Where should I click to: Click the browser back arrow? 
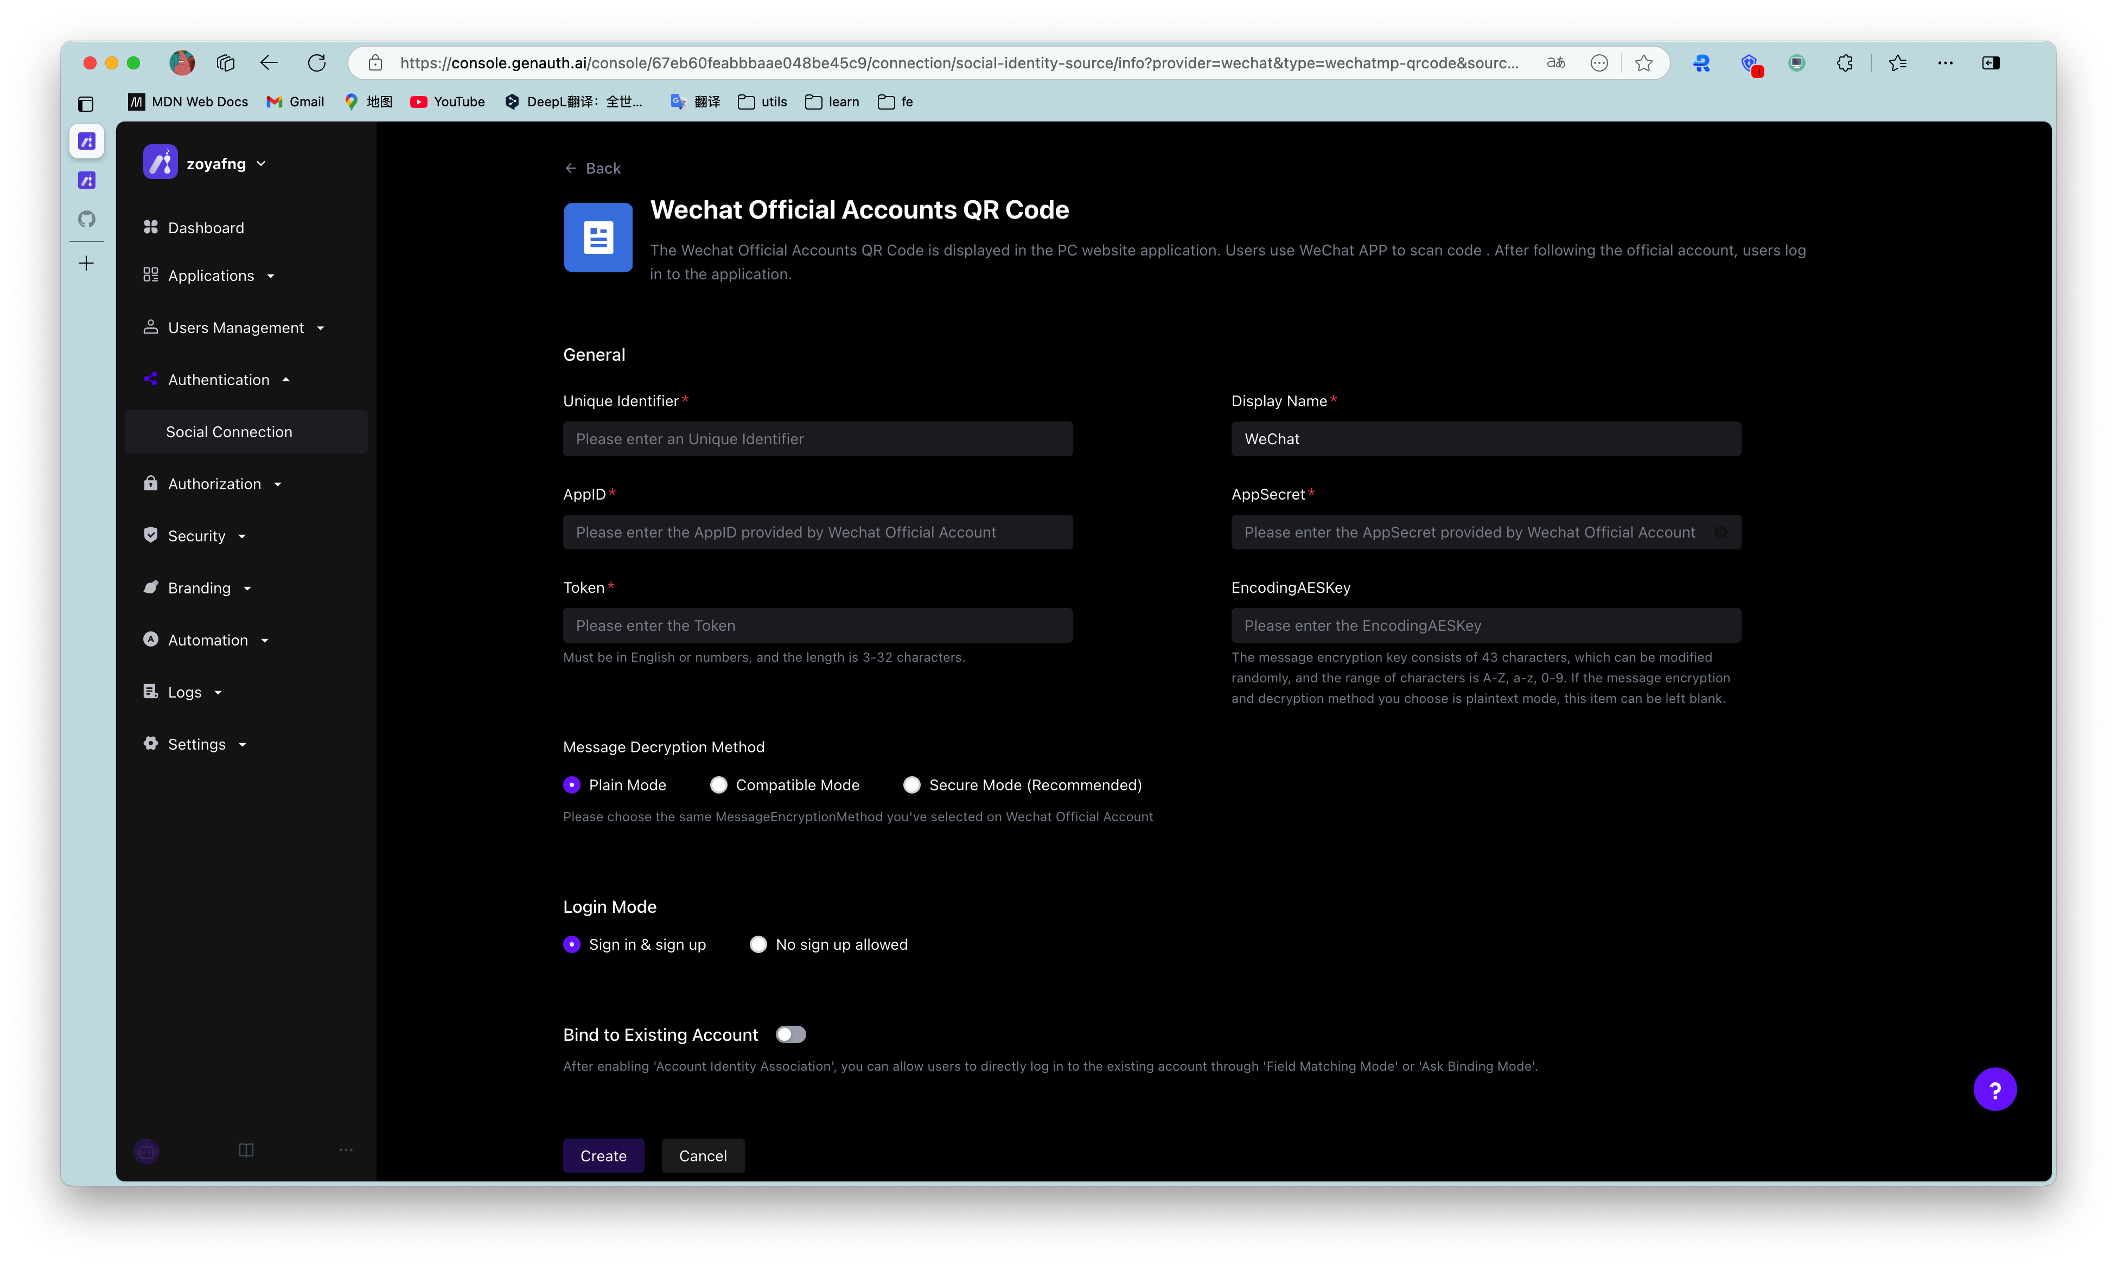269,62
